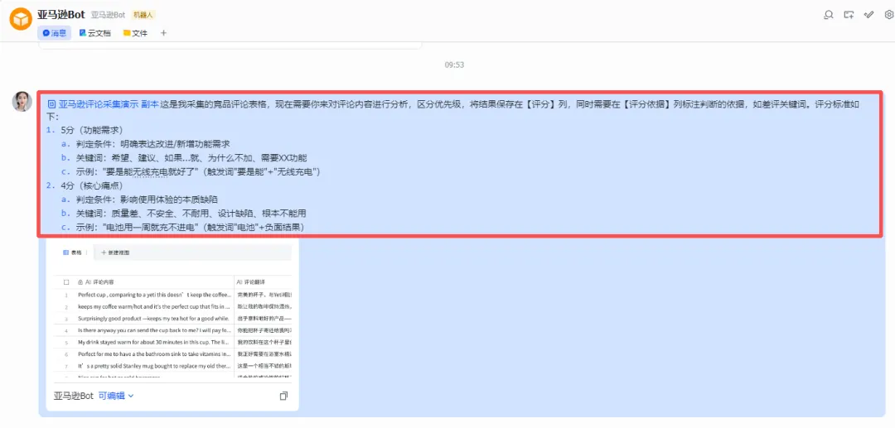Image resolution: width=895 pixels, height=428 pixels.
Task: Open the 文件 tab
Action: pyautogui.click(x=135, y=33)
